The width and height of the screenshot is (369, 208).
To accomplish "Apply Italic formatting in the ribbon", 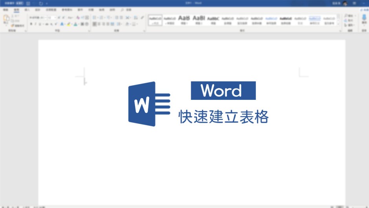I will pyautogui.click(x=36, y=24).
